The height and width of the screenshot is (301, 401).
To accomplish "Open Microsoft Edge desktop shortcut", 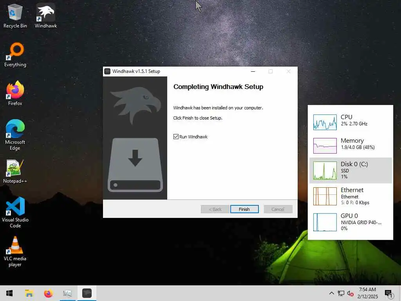I will (x=15, y=135).
